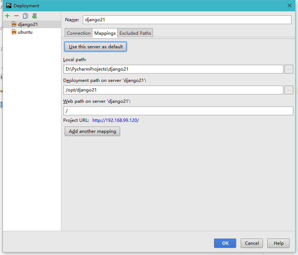This screenshot has width=298, height=255.
Task: Edit the Web path on server field
Action: (x=178, y=111)
